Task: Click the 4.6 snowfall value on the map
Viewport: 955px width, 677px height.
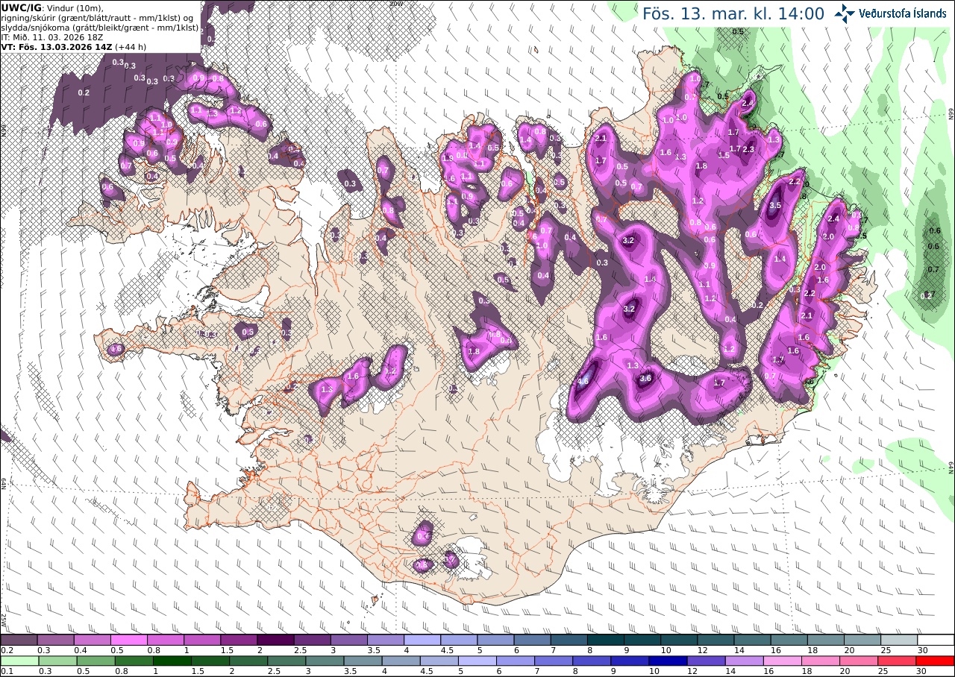Action: [x=583, y=381]
